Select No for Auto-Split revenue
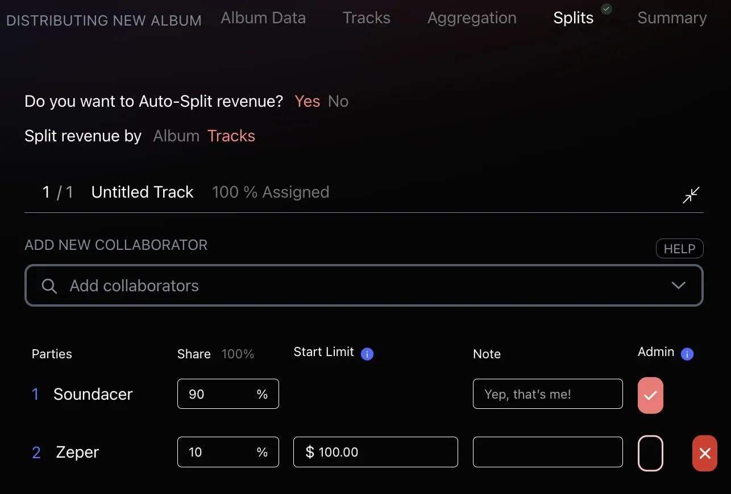Viewport: 731px width, 494px height. [338, 101]
